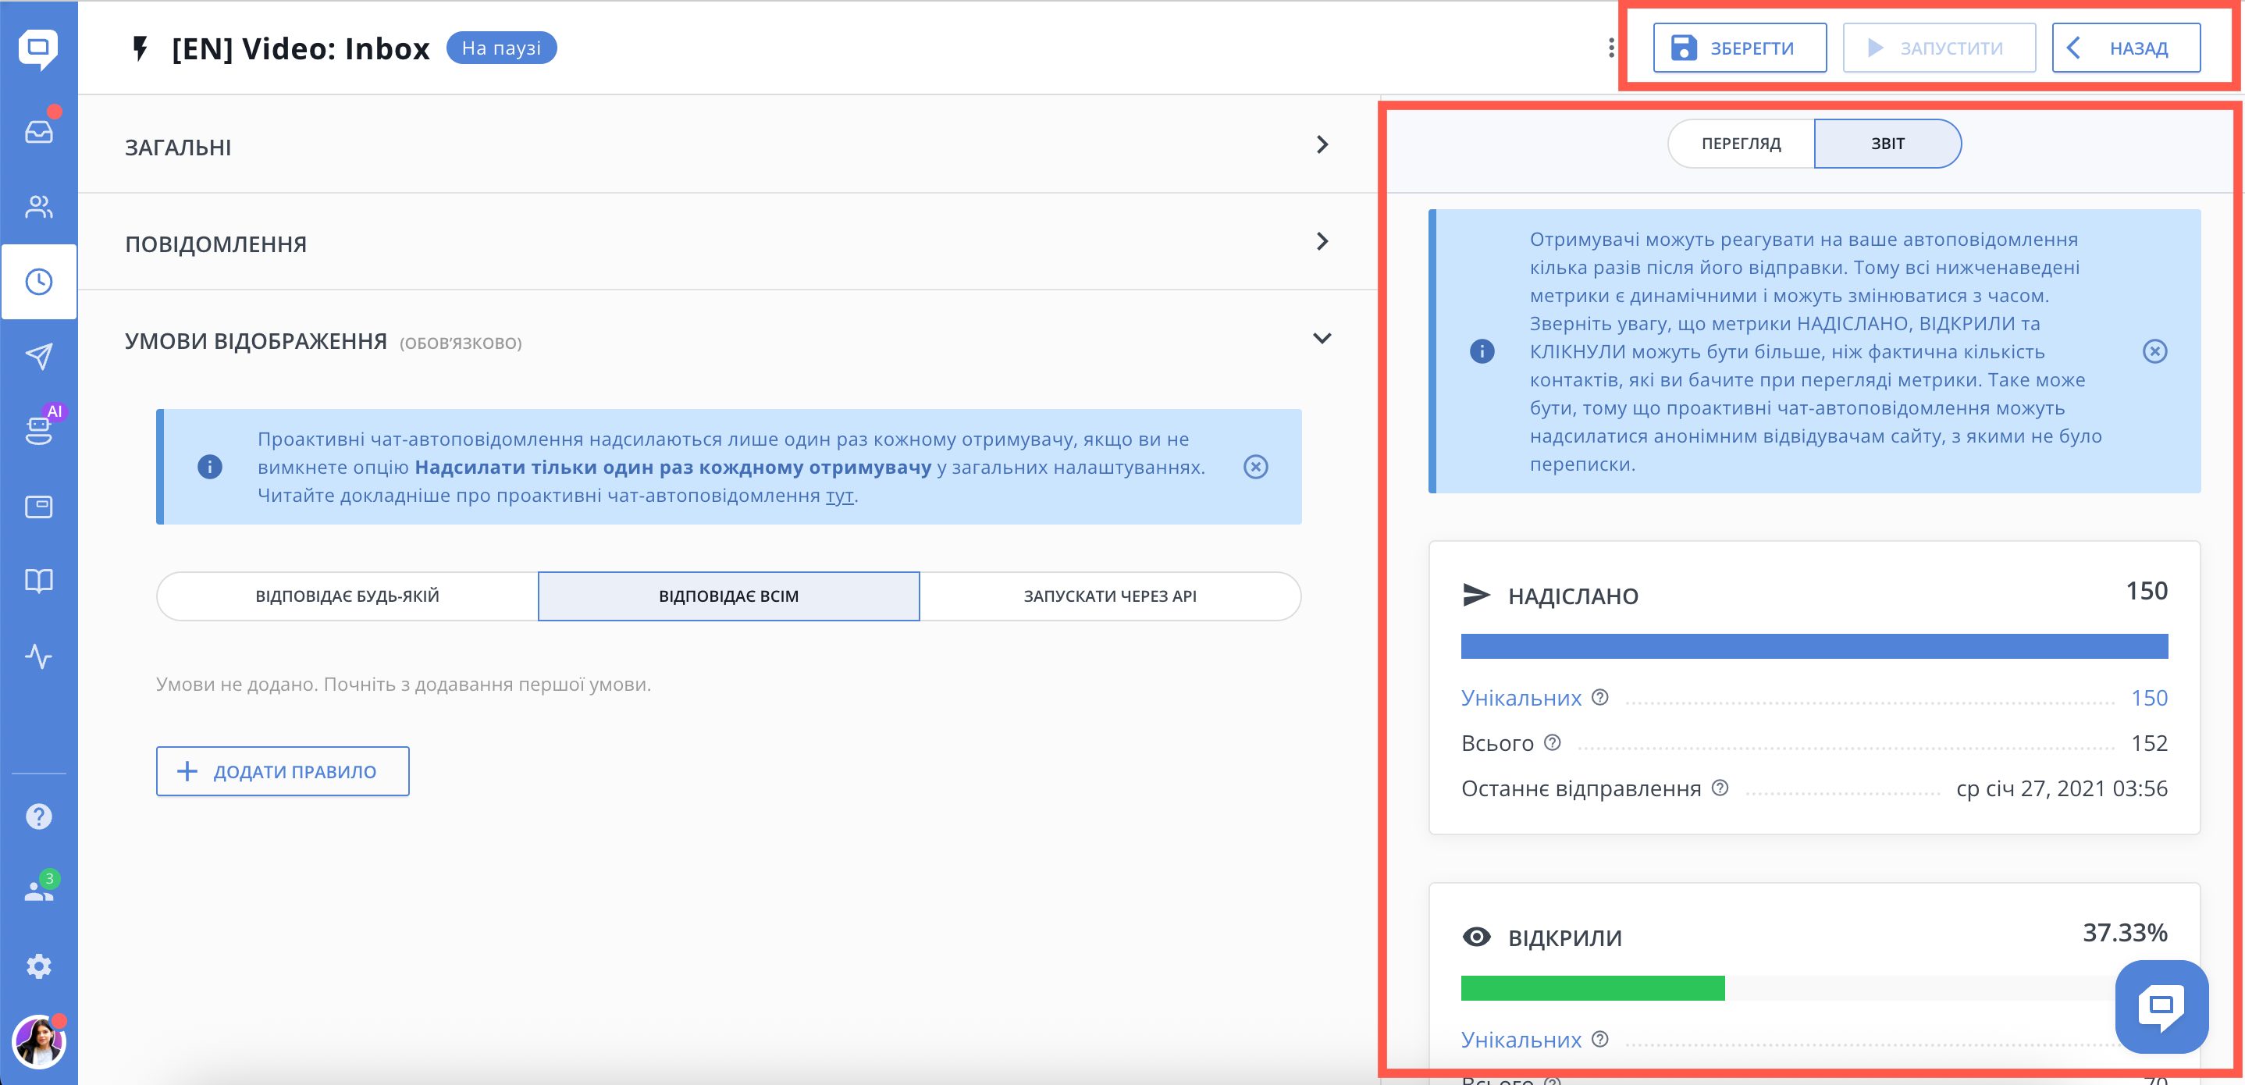Click the ДОДАТИ ПРАВИЛО button

(x=283, y=771)
